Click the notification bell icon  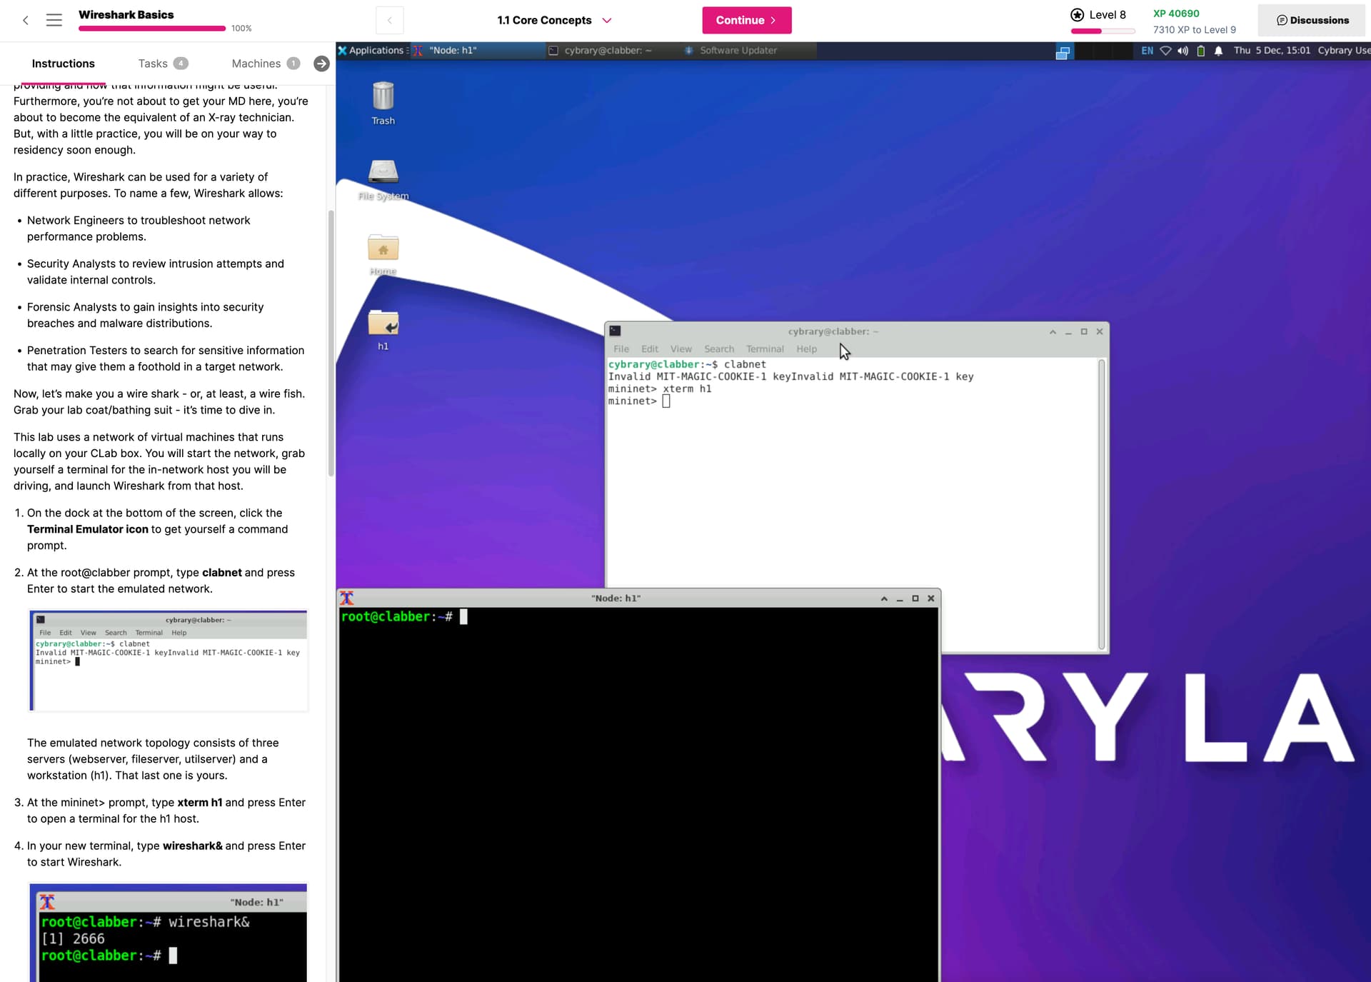1218,51
